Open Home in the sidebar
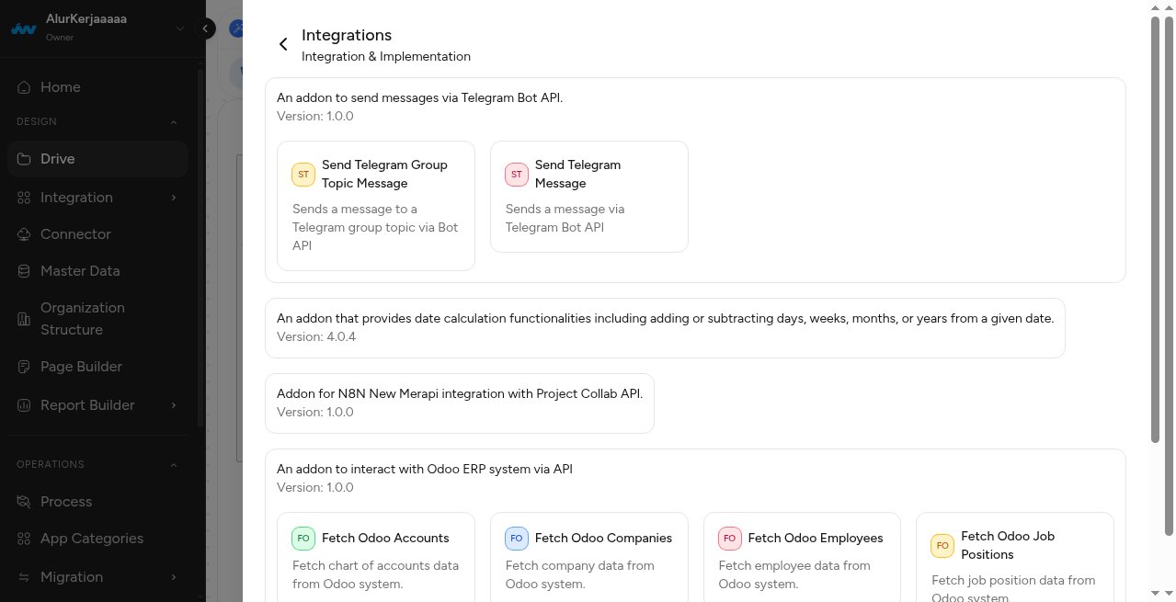The width and height of the screenshot is (1176, 602). (97, 87)
